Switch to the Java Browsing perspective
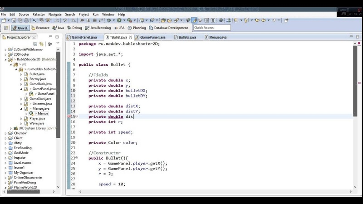 [98, 28]
